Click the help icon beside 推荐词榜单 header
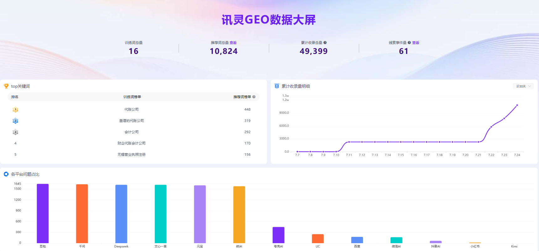Image resolution: width=539 pixels, height=251 pixels. 254,97
